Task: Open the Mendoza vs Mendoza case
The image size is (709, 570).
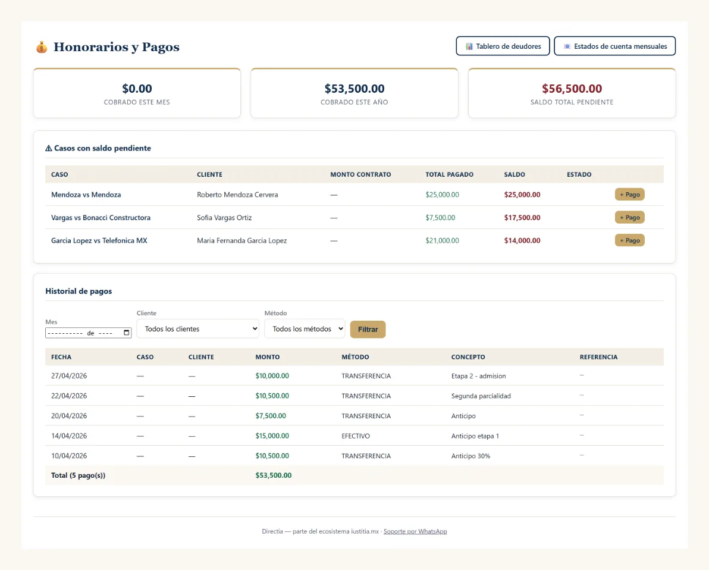Action: (x=86, y=195)
